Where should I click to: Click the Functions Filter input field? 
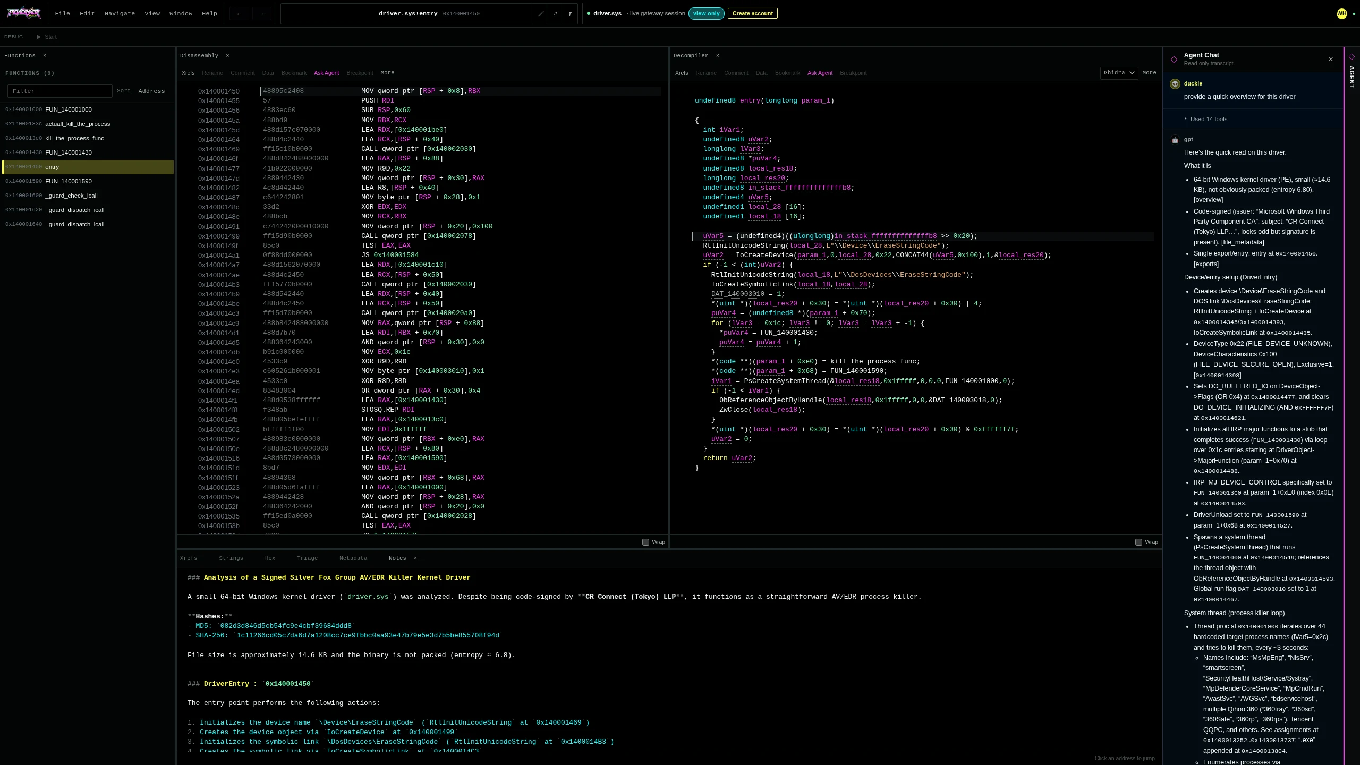[60, 91]
